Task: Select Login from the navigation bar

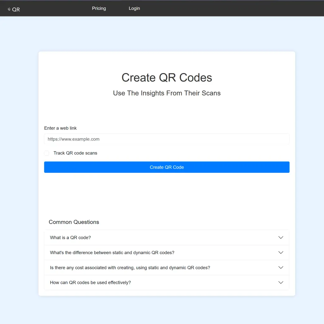Action: [134, 8]
